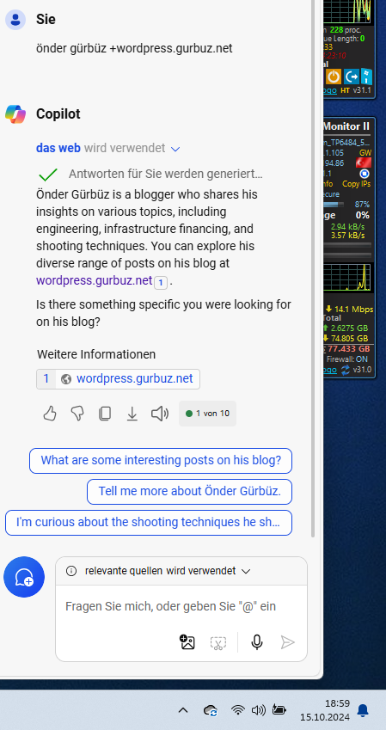Click the 'Monitor II' gadget title
386x730 pixels.
pos(346,126)
